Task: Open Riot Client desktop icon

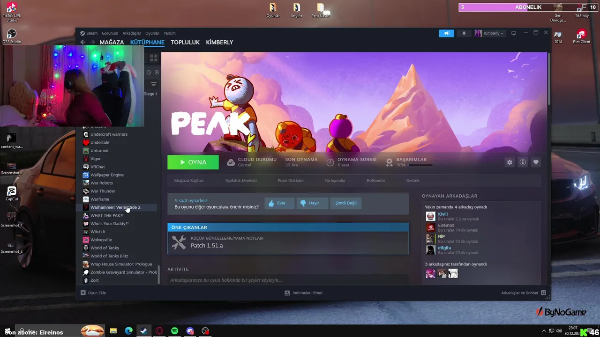Action: point(581,37)
